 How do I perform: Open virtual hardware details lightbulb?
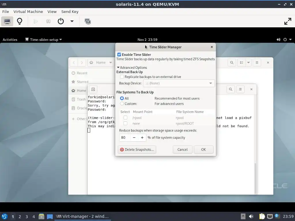pyautogui.click(x=20, y=21)
